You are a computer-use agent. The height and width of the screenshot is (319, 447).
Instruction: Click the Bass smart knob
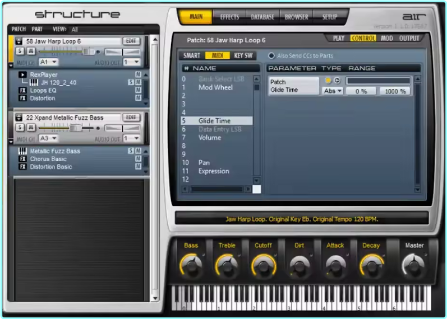(191, 266)
